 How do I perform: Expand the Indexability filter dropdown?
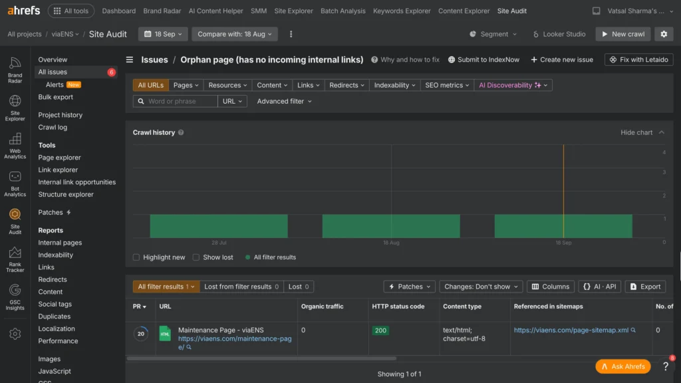[394, 85]
